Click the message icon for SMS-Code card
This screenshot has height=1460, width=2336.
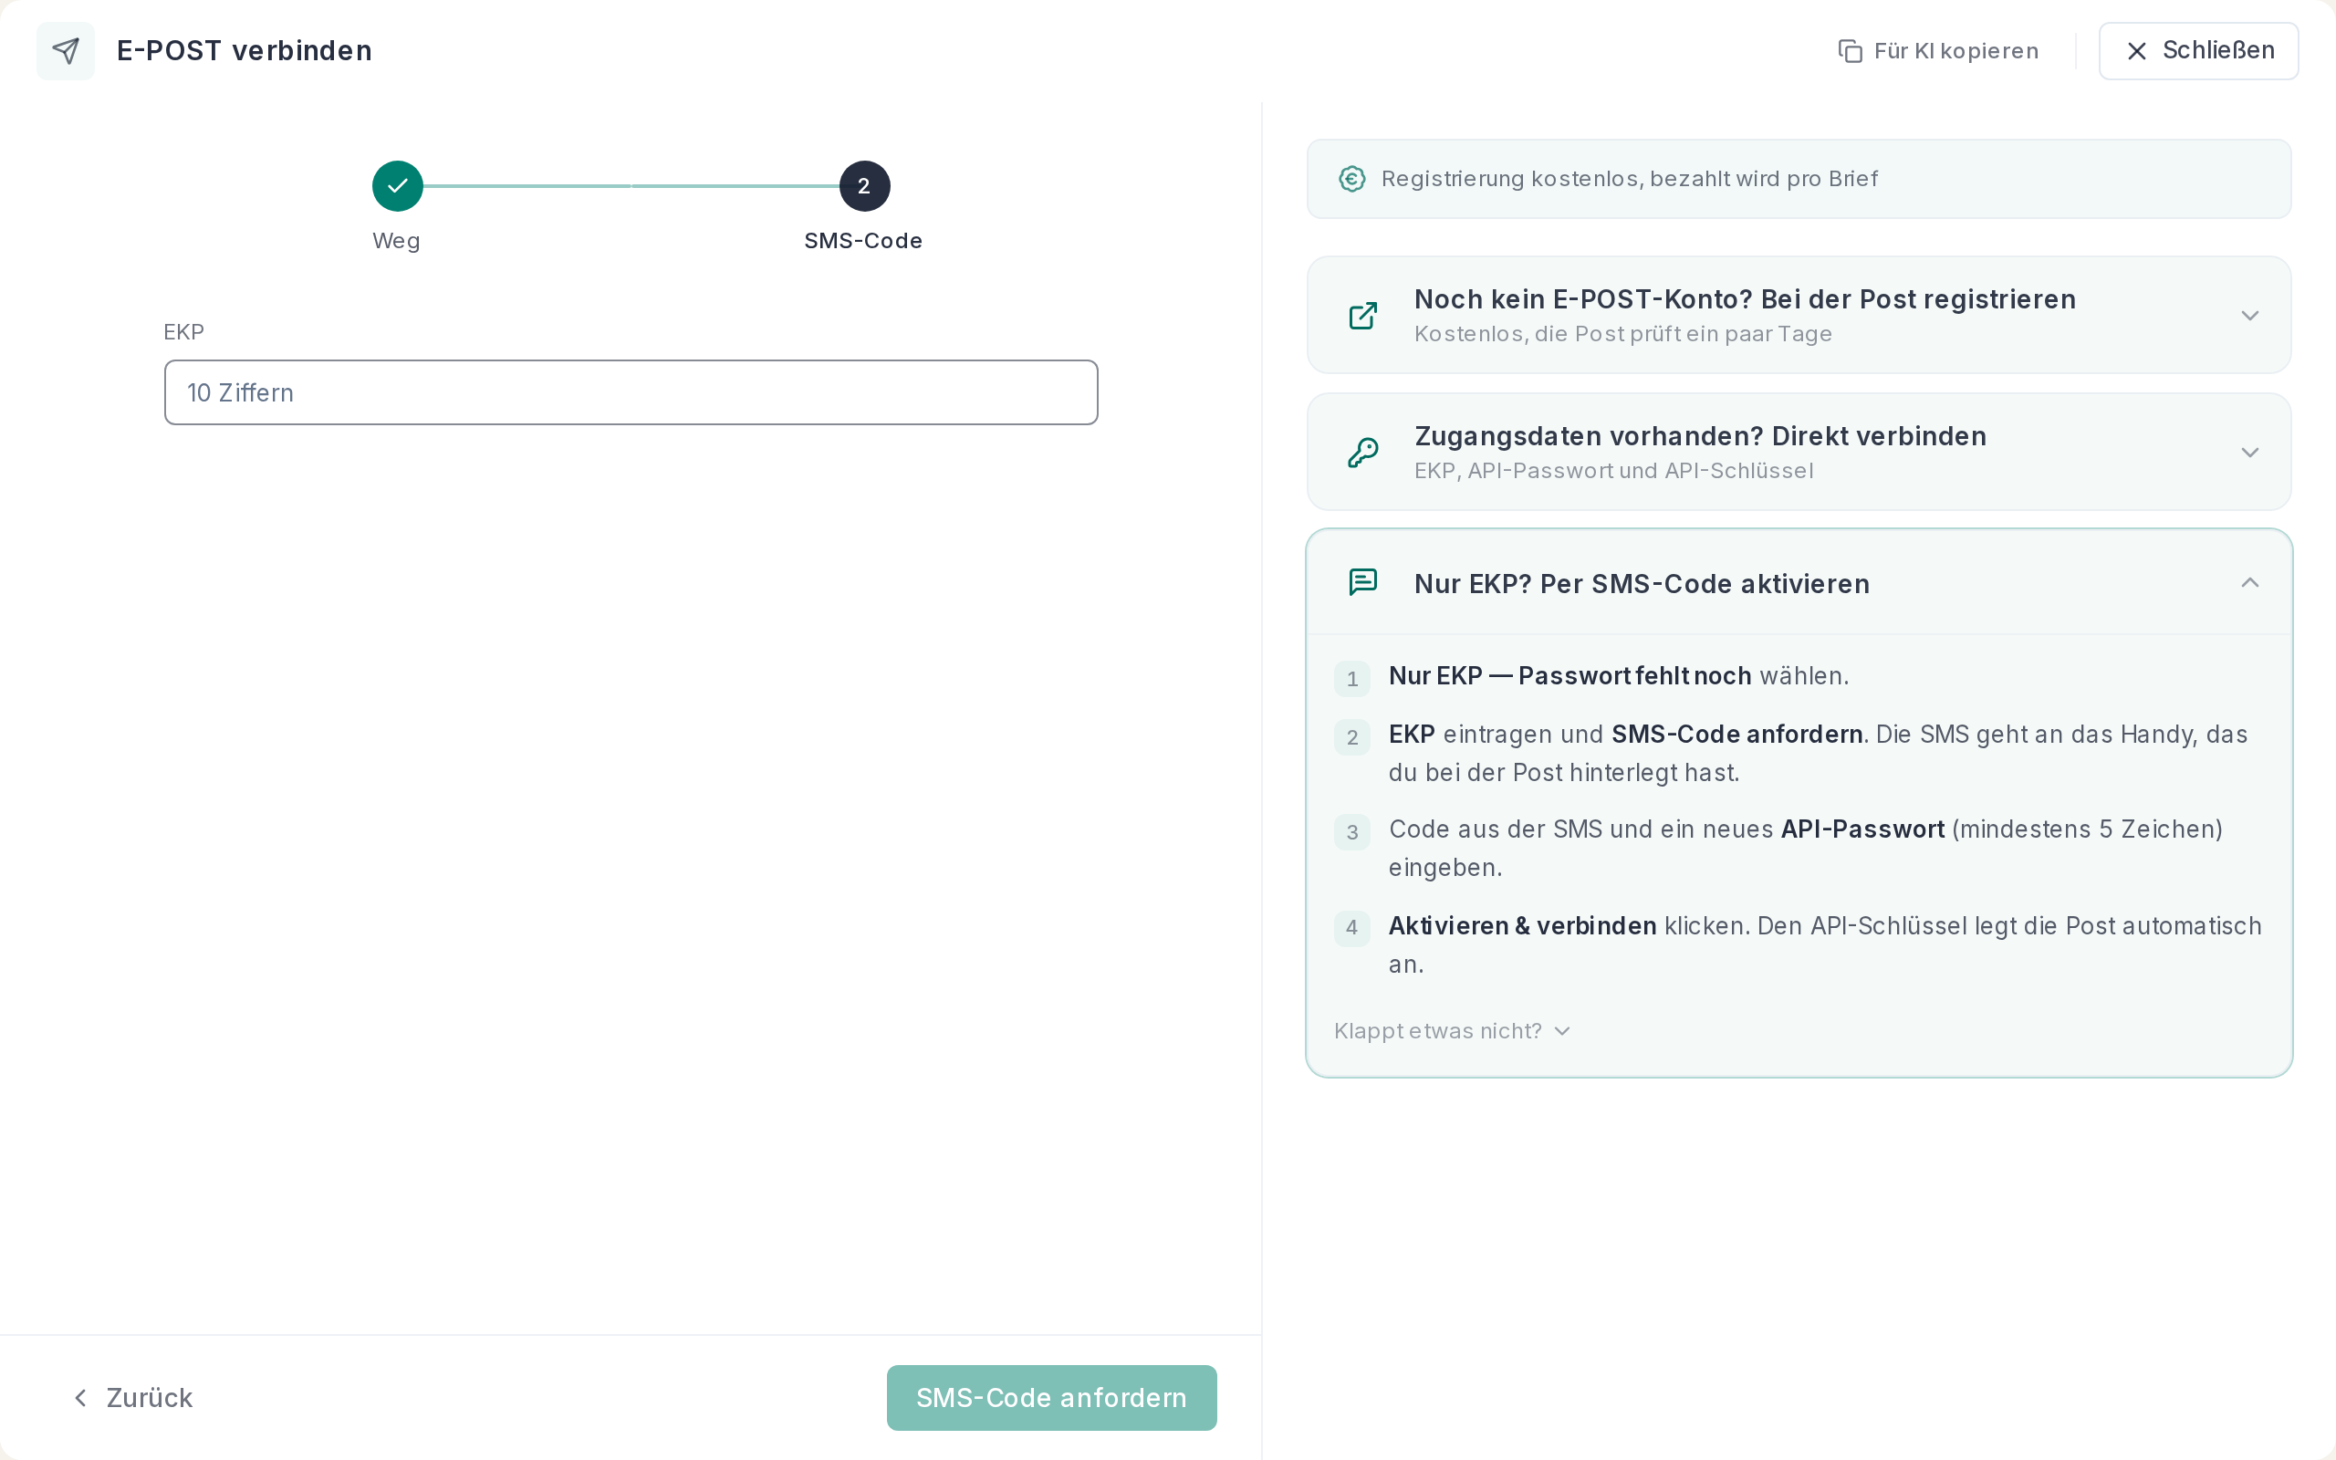(x=1362, y=582)
